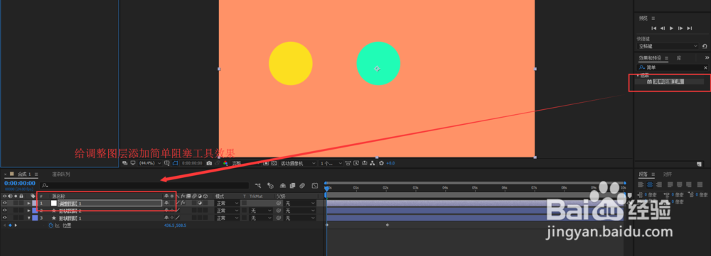This screenshot has height=256, width=711.
Task: Toggle adjustment layer switch on layer 1
Action: (200, 203)
